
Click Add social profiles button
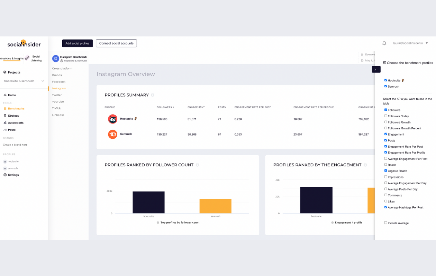(x=78, y=43)
